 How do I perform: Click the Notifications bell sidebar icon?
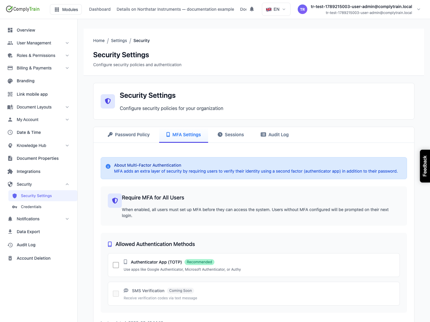pos(10,219)
